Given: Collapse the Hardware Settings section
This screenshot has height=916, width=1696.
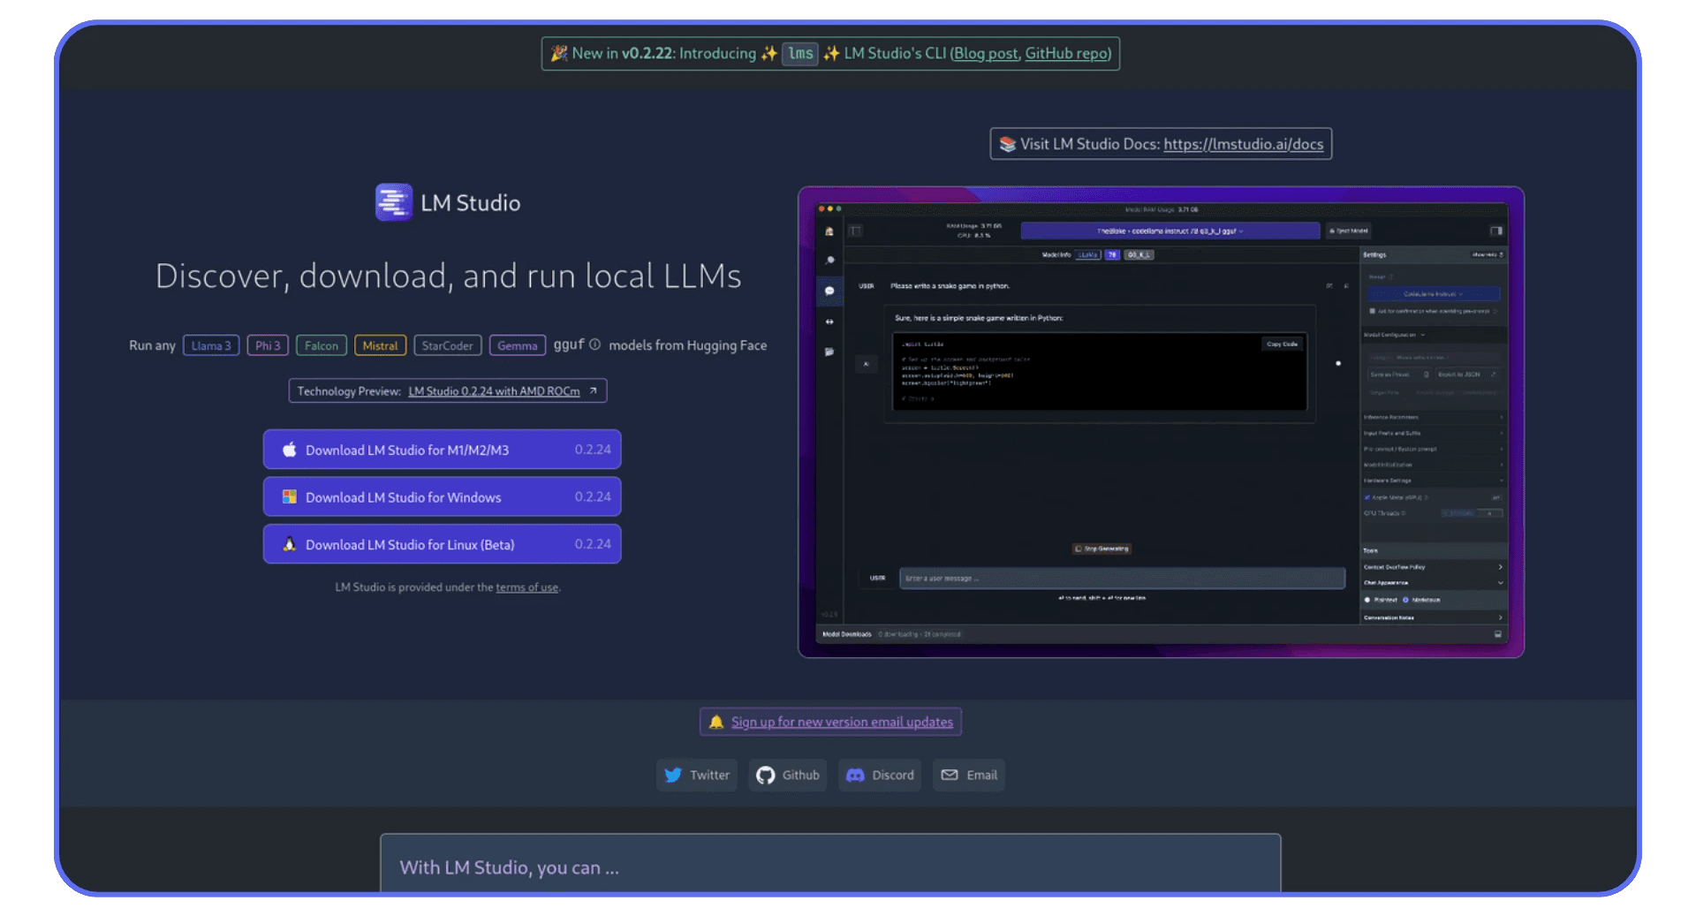Looking at the screenshot, I should (1433, 480).
